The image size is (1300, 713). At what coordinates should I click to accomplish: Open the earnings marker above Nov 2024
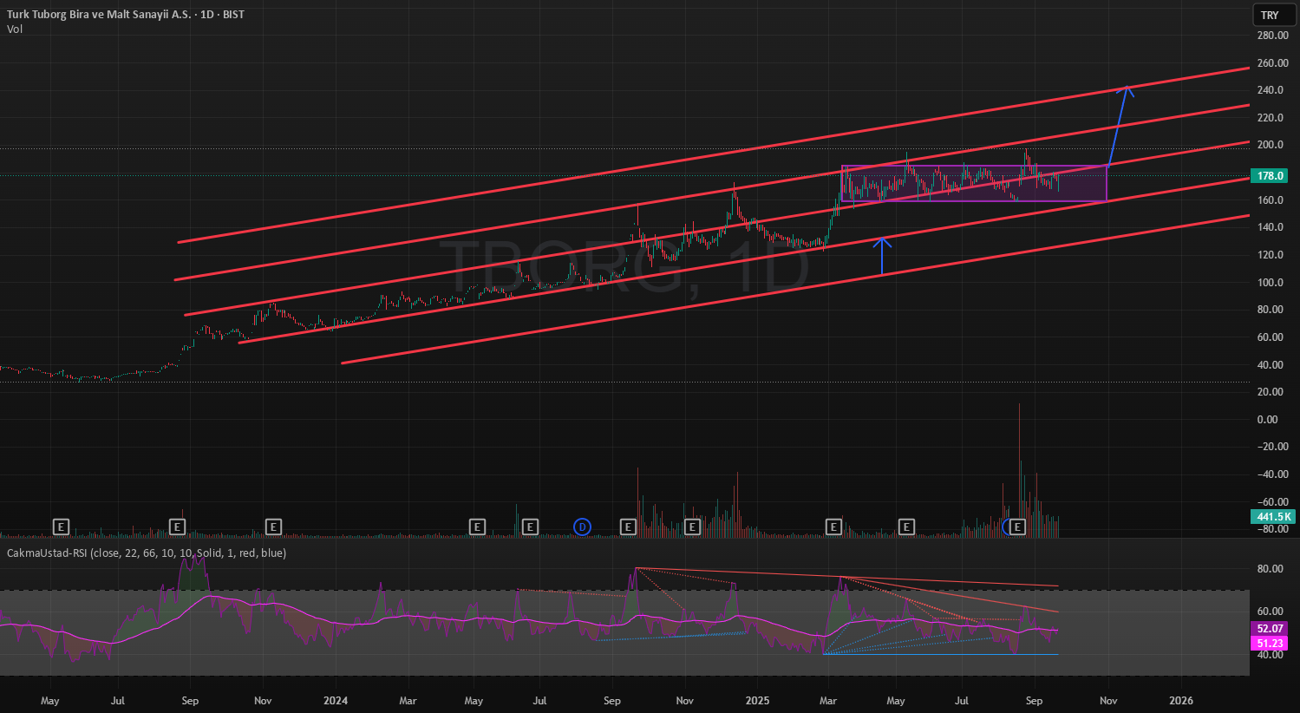(x=692, y=527)
